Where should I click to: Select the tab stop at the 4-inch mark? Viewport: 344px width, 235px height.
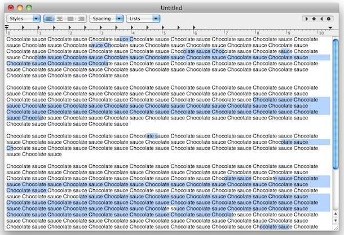pyautogui.click(x=132, y=28)
